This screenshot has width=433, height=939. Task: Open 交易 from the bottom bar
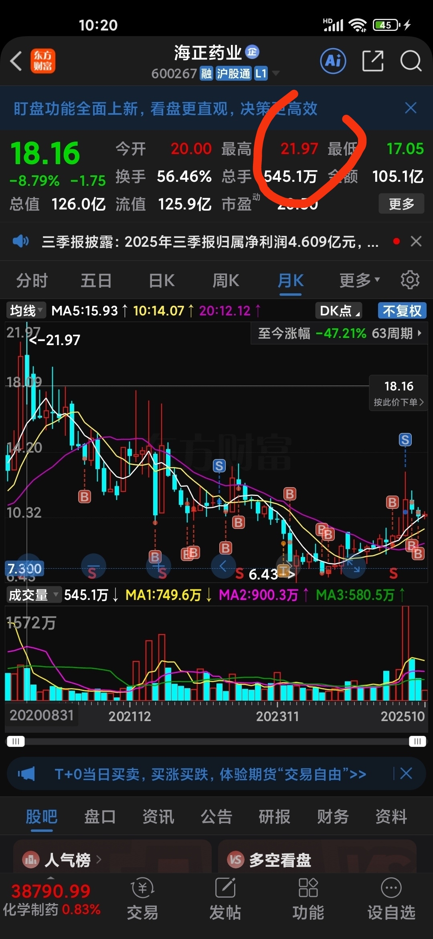(x=142, y=899)
